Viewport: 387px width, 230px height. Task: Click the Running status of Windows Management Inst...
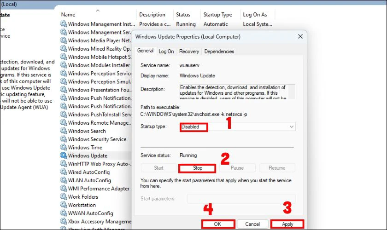coord(186,24)
